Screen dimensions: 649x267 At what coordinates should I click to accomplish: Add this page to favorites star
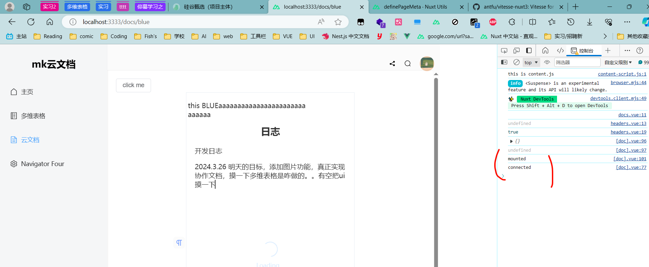[338, 22]
